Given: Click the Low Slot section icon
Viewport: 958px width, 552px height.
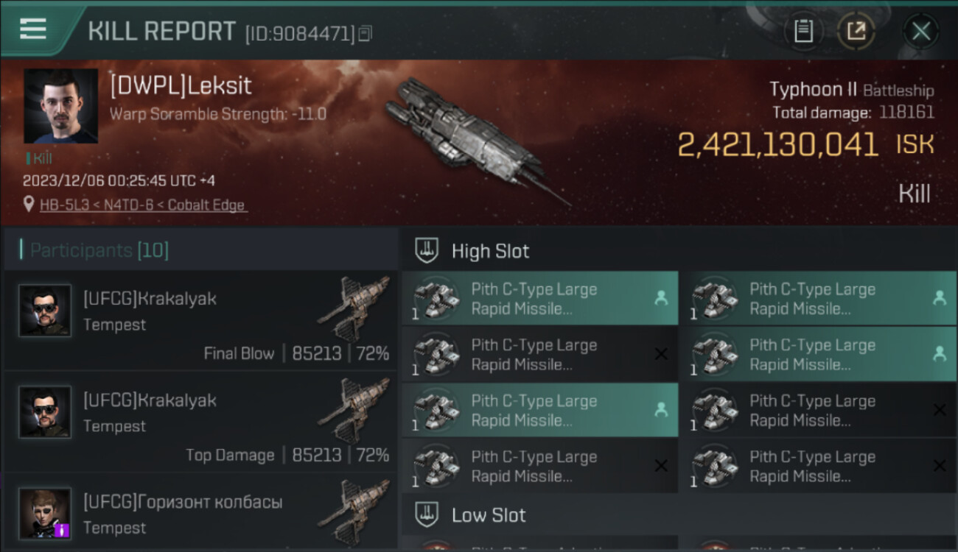Looking at the screenshot, I should coord(427,514).
